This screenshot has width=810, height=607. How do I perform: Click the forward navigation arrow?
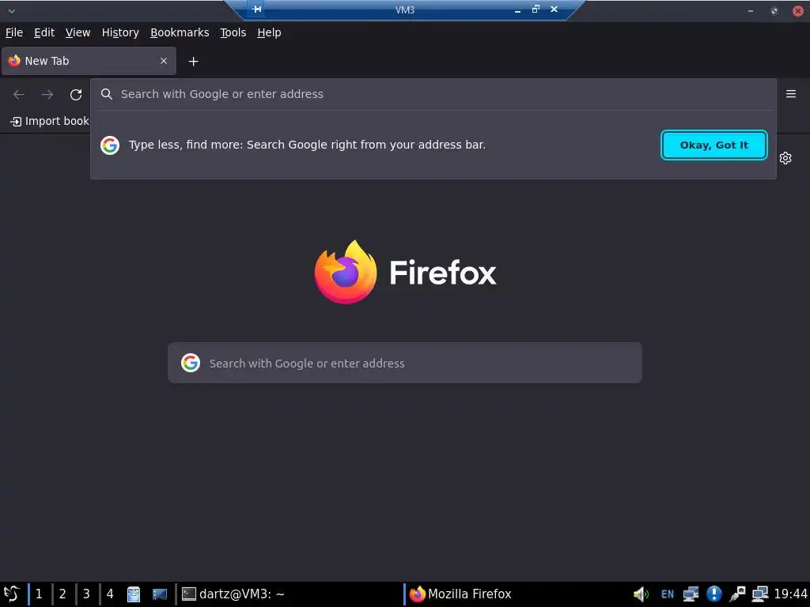pos(47,95)
